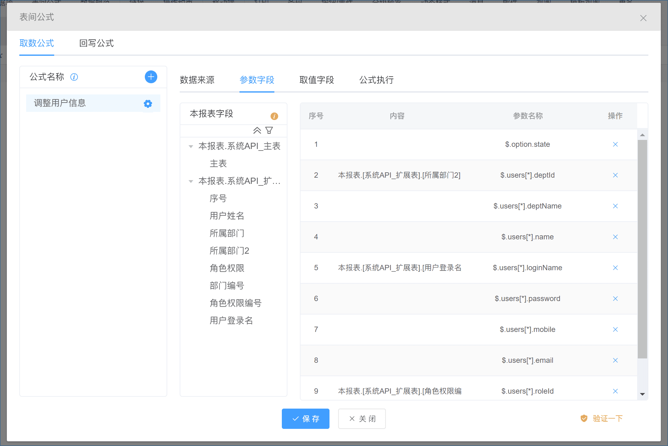This screenshot has height=446, width=668.
Task: Click content cell 本报表.[系统API_扩展表].[所属部门2]
Action: (x=399, y=175)
